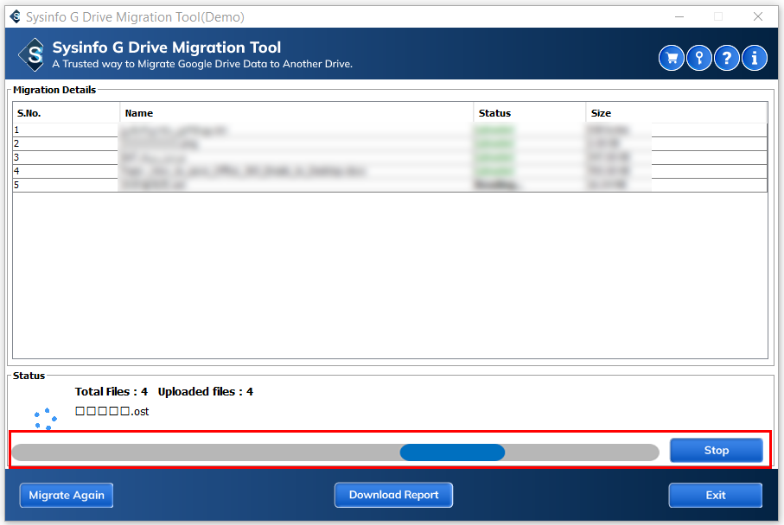Open the shopping cart purchase icon
The width and height of the screenshot is (784, 525).
[671, 59]
